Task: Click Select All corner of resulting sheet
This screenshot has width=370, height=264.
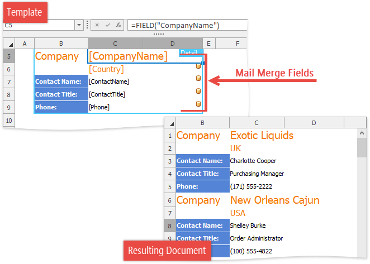Action: (170, 123)
